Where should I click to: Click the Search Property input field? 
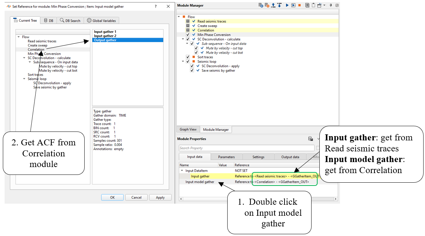[x=247, y=148]
